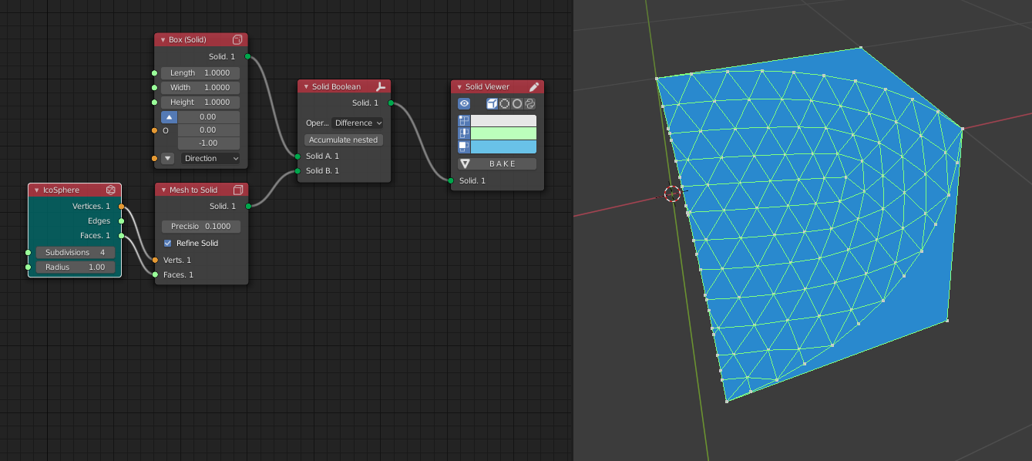Click the 3D cursor in the viewport
The width and height of the screenshot is (1032, 461).
[x=673, y=193]
